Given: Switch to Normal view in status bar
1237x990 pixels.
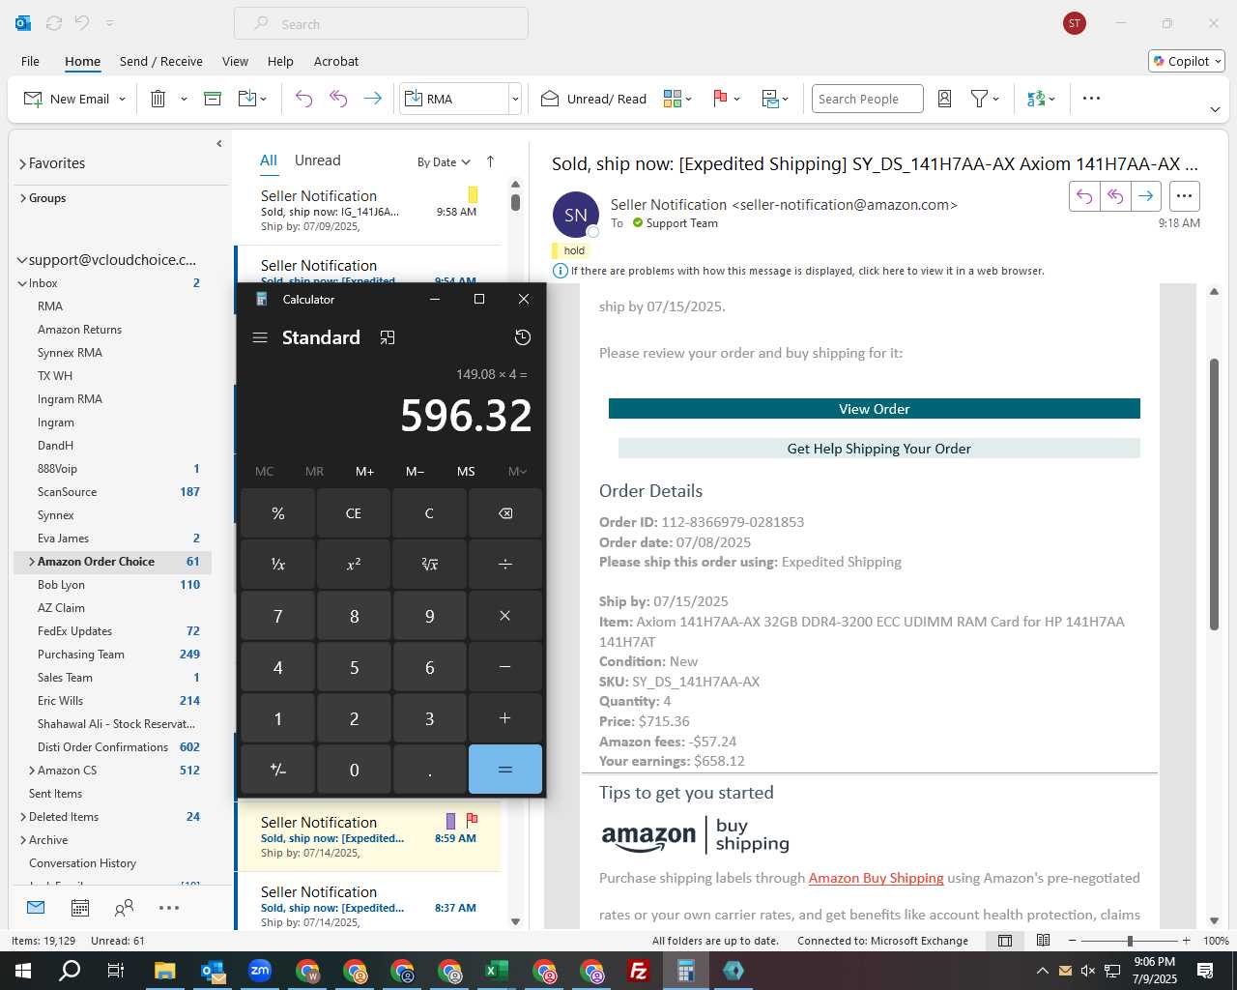Looking at the screenshot, I should click(x=1005, y=941).
